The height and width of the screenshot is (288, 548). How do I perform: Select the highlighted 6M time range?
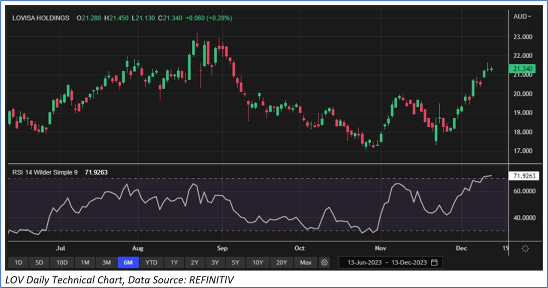tap(128, 262)
